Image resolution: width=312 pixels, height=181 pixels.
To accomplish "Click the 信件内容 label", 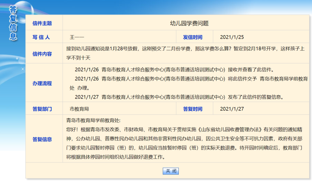I will tap(42, 54).
